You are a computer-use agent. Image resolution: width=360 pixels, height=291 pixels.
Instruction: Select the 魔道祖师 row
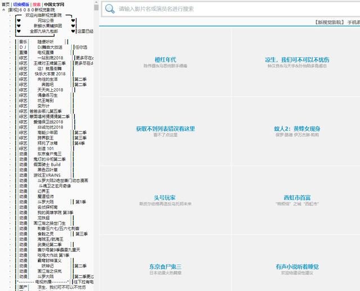[x=46, y=197]
